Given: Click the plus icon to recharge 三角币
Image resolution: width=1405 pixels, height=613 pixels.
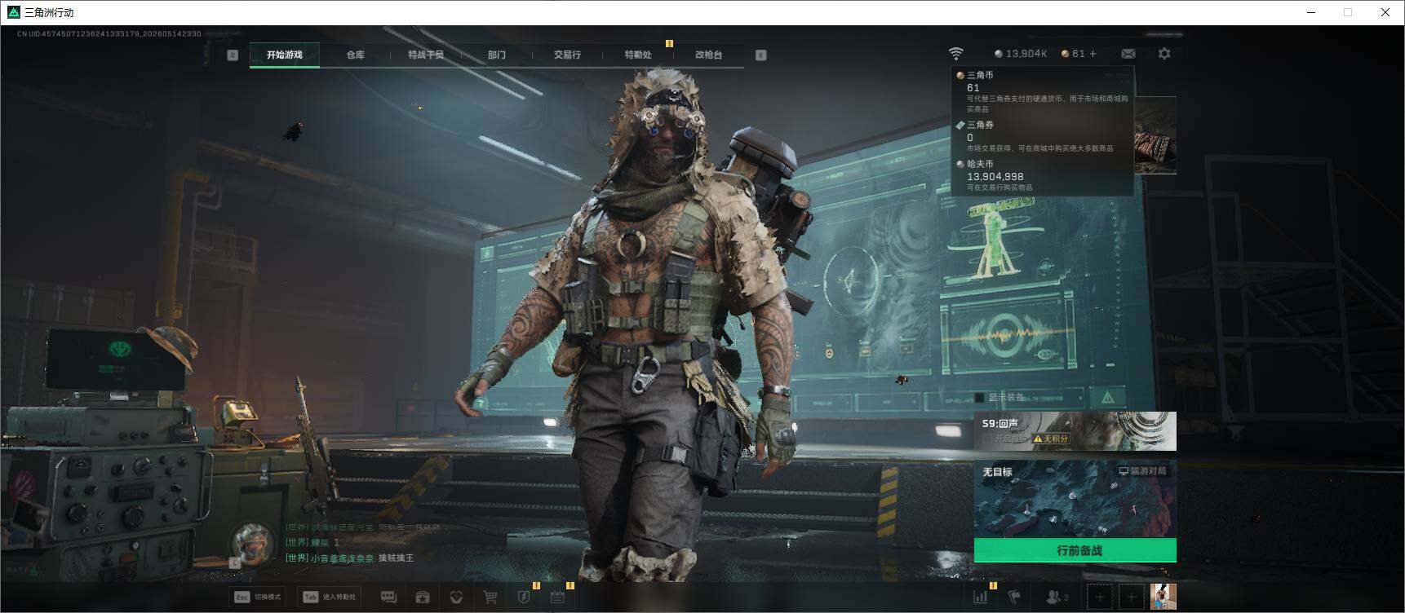Looking at the screenshot, I should (1093, 54).
